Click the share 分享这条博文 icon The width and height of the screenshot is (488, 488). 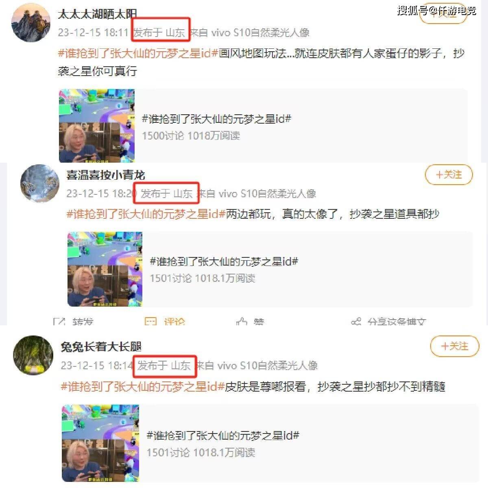click(x=356, y=322)
